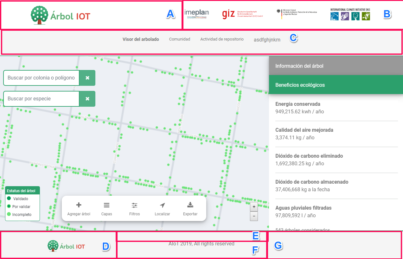Collapse the Beneficios ecológicos section
The height and width of the screenshot is (259, 403).
pyautogui.click(x=336, y=85)
